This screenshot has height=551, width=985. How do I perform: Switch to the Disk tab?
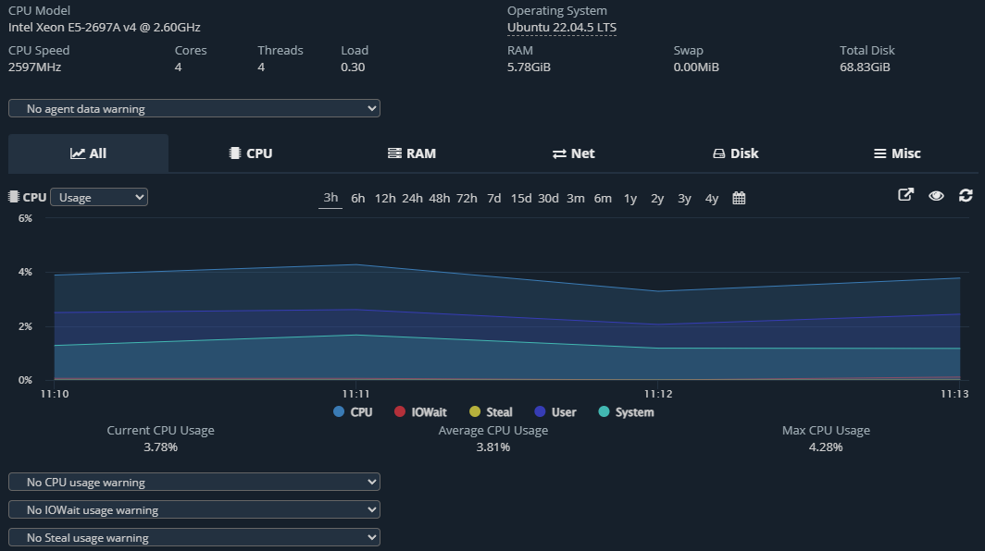735,153
